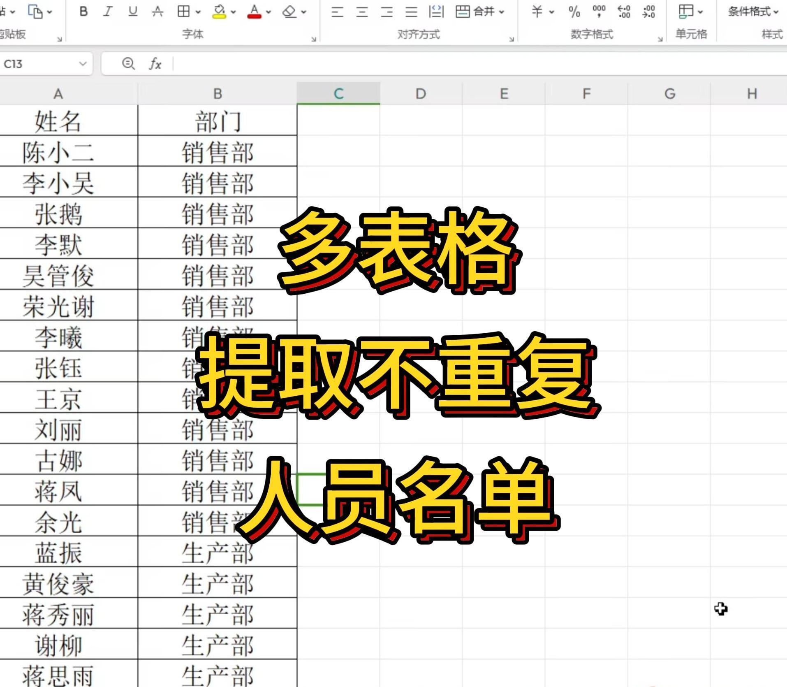The image size is (787, 687).
Task: Toggle Italic formatting
Action: (x=108, y=12)
